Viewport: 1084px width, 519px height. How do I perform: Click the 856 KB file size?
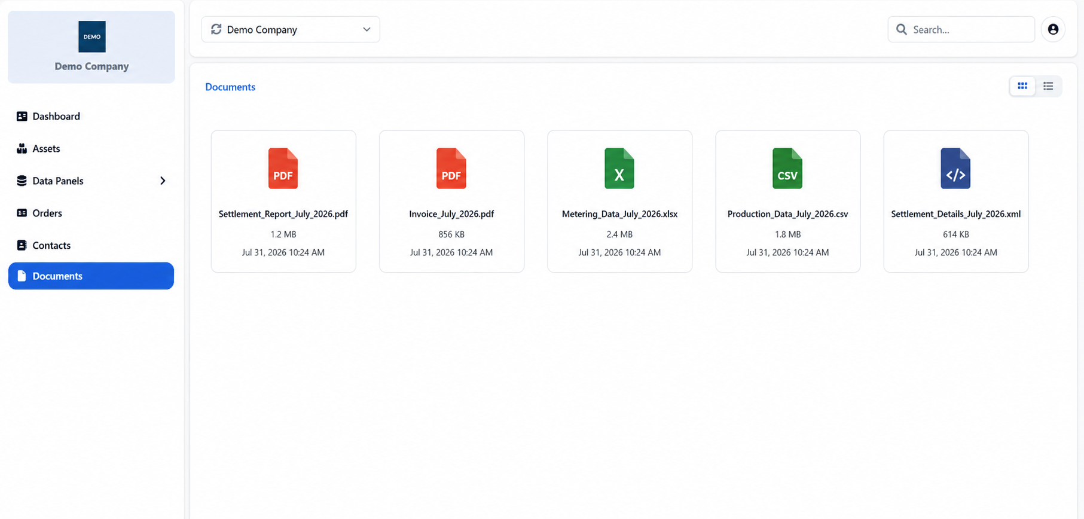click(x=451, y=234)
